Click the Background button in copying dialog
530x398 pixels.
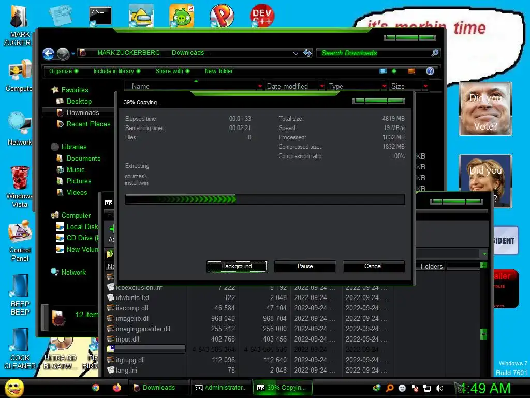pos(237,266)
